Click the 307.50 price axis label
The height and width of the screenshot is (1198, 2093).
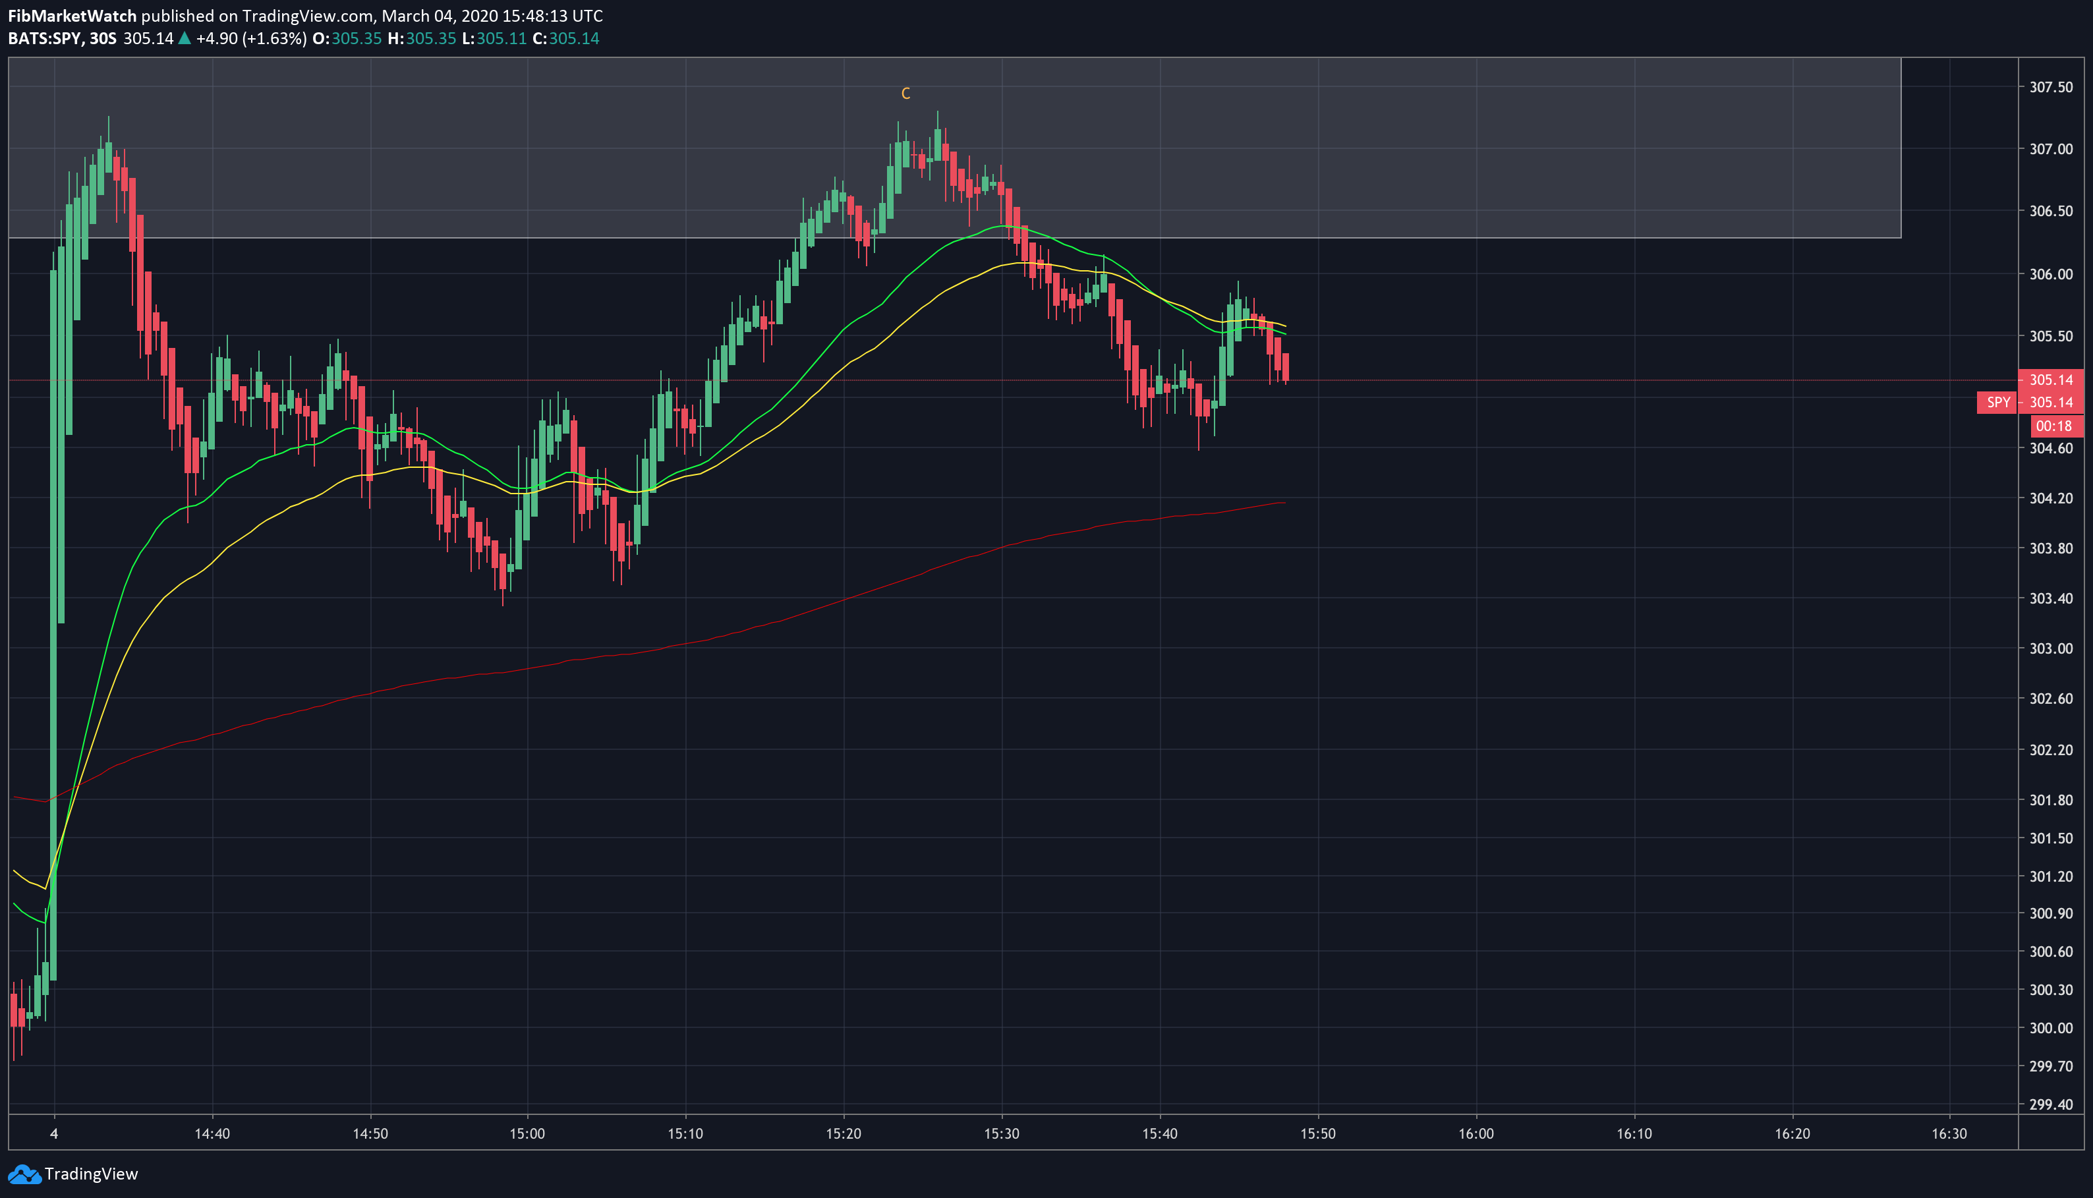pyautogui.click(x=2051, y=87)
